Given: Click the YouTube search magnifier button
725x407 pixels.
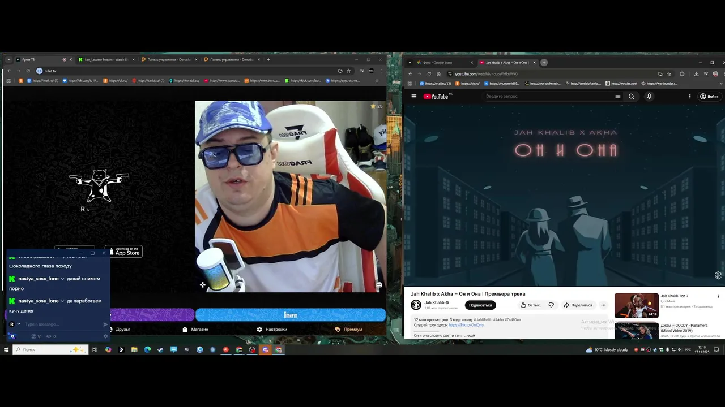Looking at the screenshot, I should [x=632, y=97].
